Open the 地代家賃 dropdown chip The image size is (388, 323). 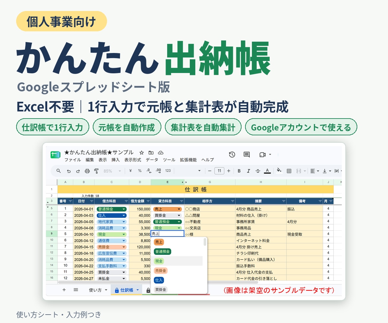[x=112, y=222]
